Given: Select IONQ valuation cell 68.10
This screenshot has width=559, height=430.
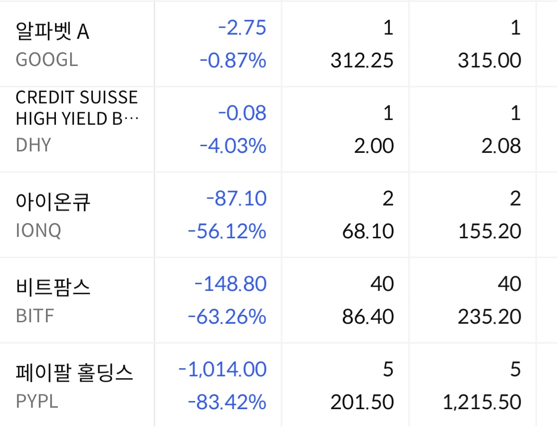Looking at the screenshot, I should tap(367, 232).
